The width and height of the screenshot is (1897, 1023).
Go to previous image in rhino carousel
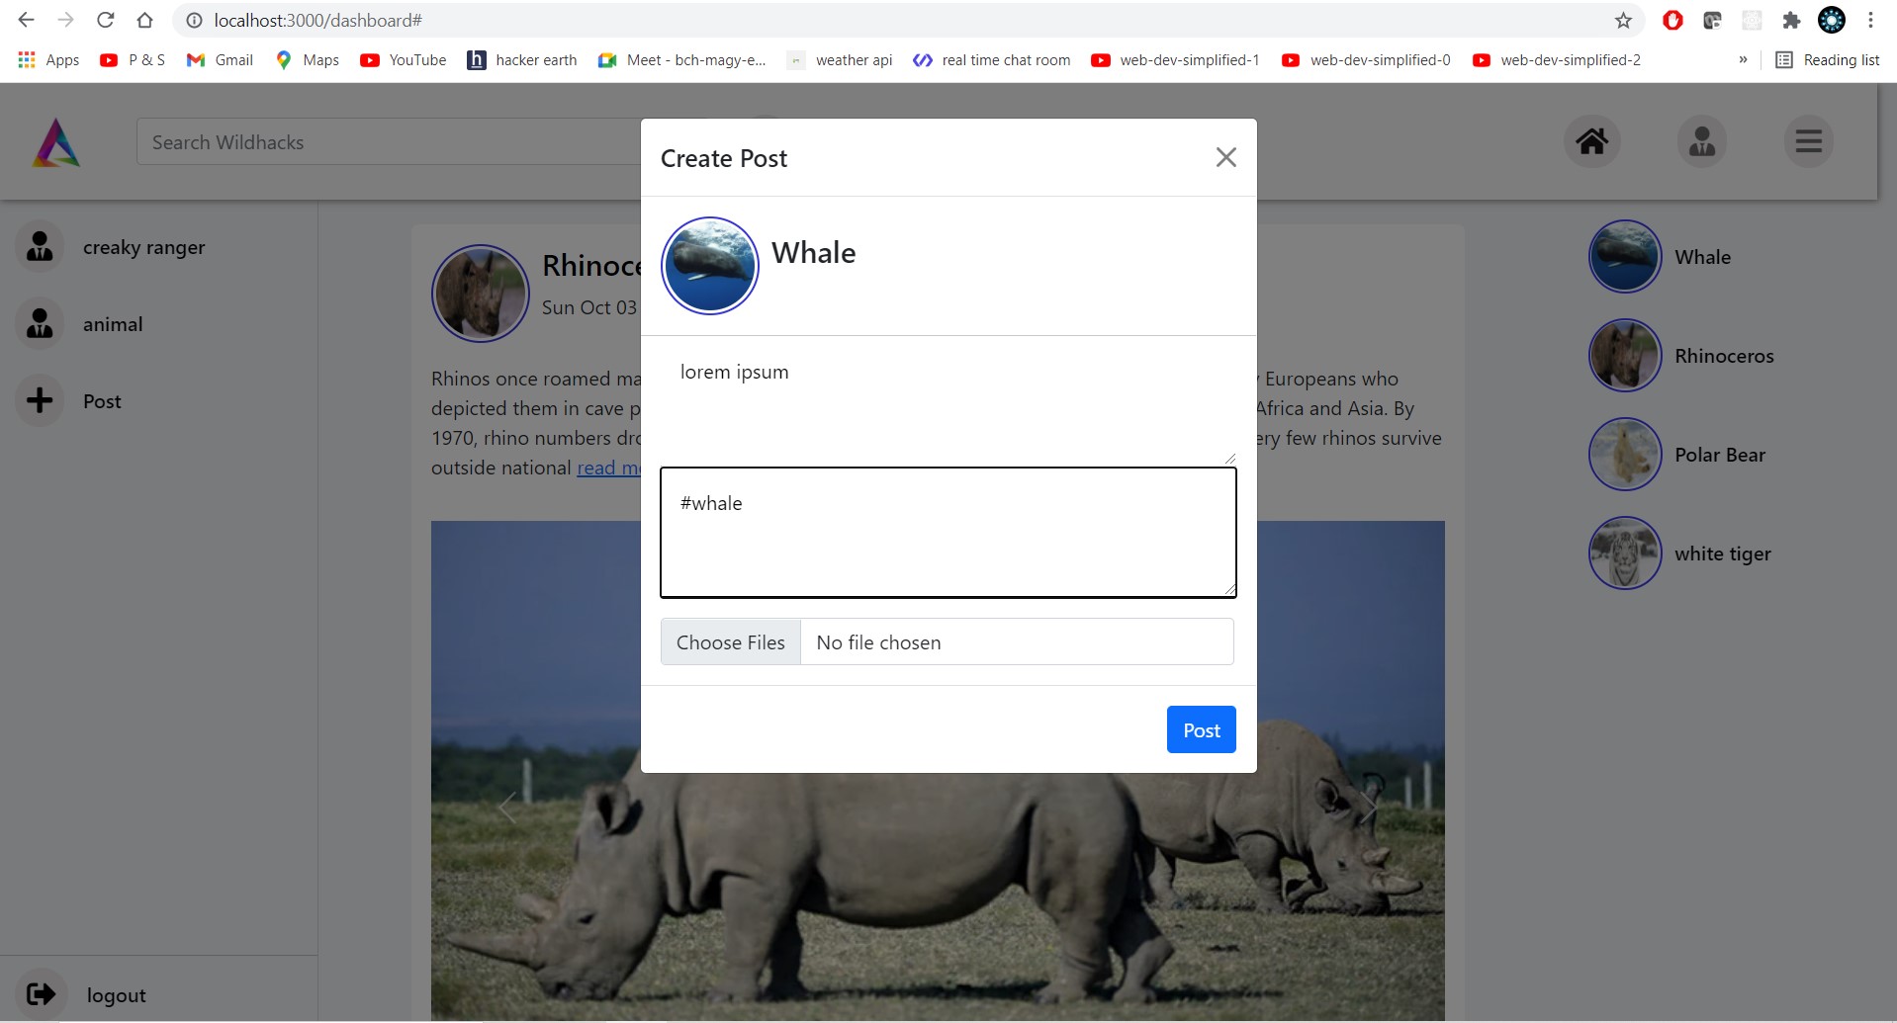pos(507,808)
